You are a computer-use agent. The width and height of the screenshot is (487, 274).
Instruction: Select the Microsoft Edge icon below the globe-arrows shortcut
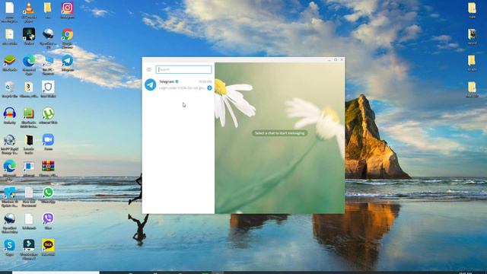10,170
